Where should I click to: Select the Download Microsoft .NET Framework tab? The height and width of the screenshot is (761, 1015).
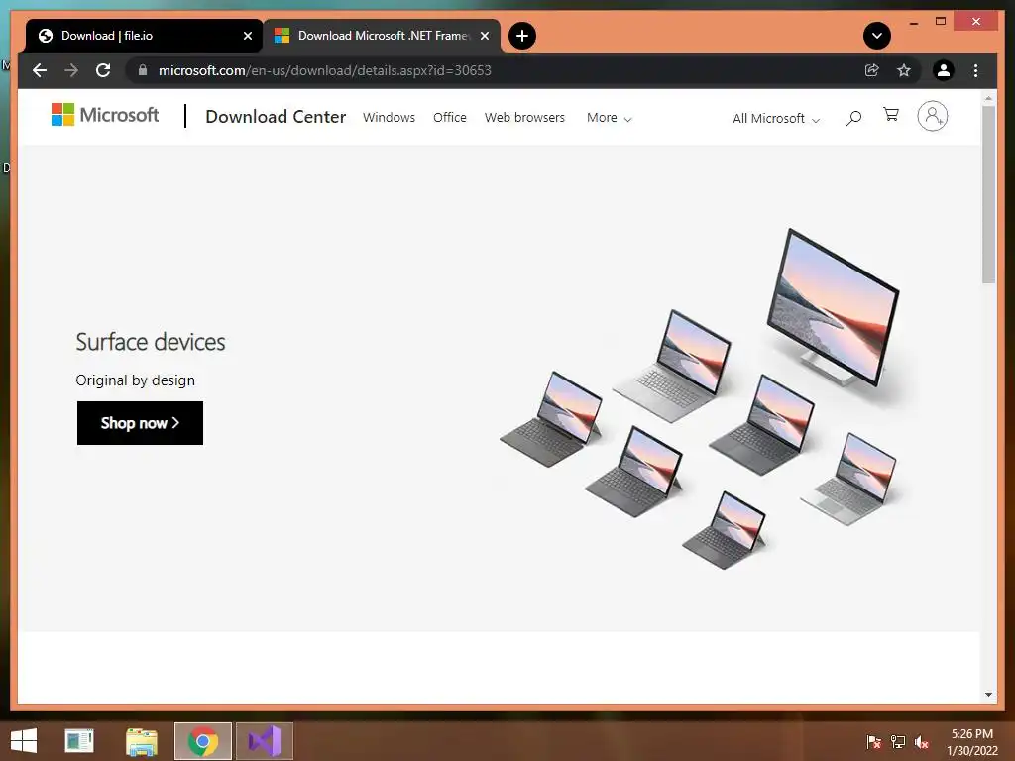pos(382,36)
